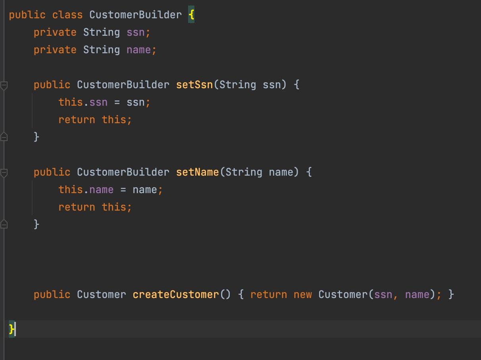Select the setName method name

point(197,172)
